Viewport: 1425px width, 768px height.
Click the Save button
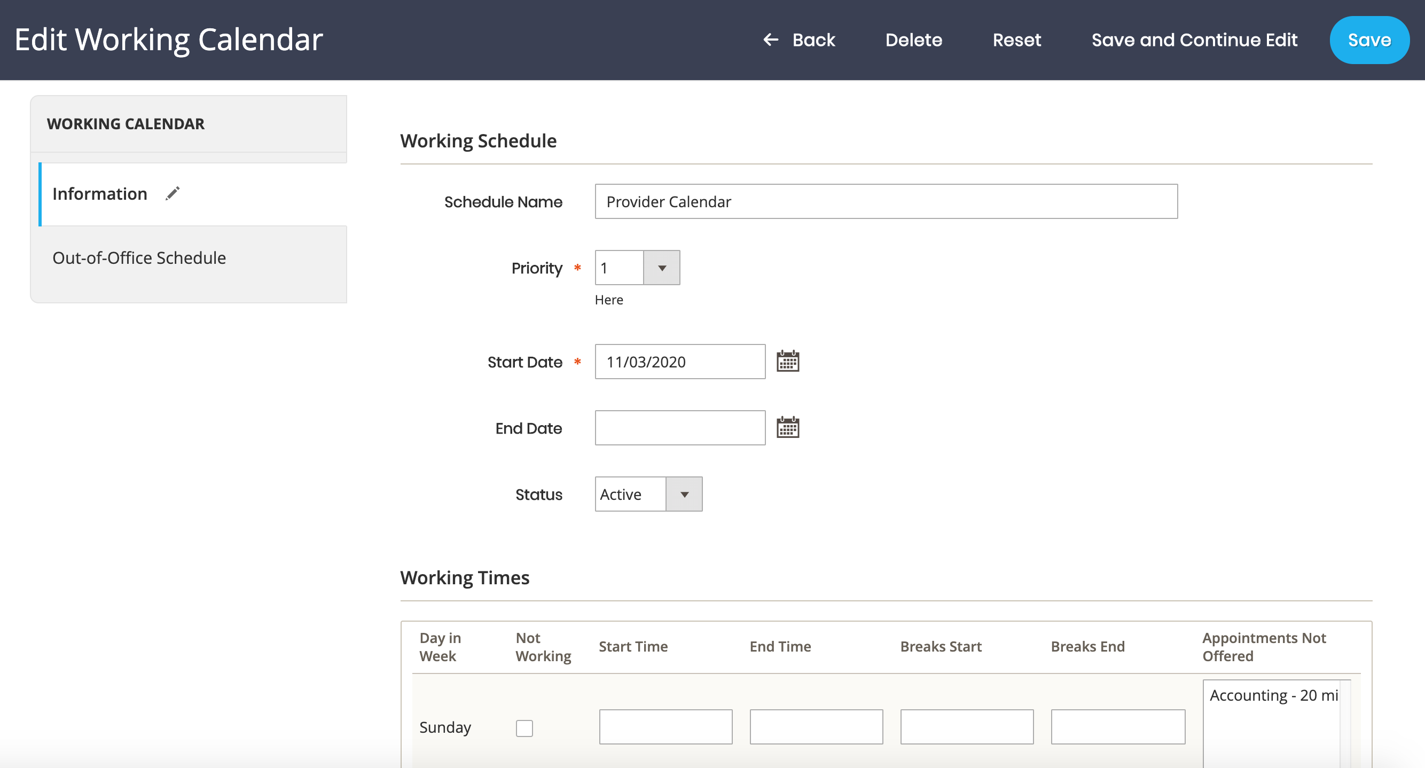(1369, 40)
